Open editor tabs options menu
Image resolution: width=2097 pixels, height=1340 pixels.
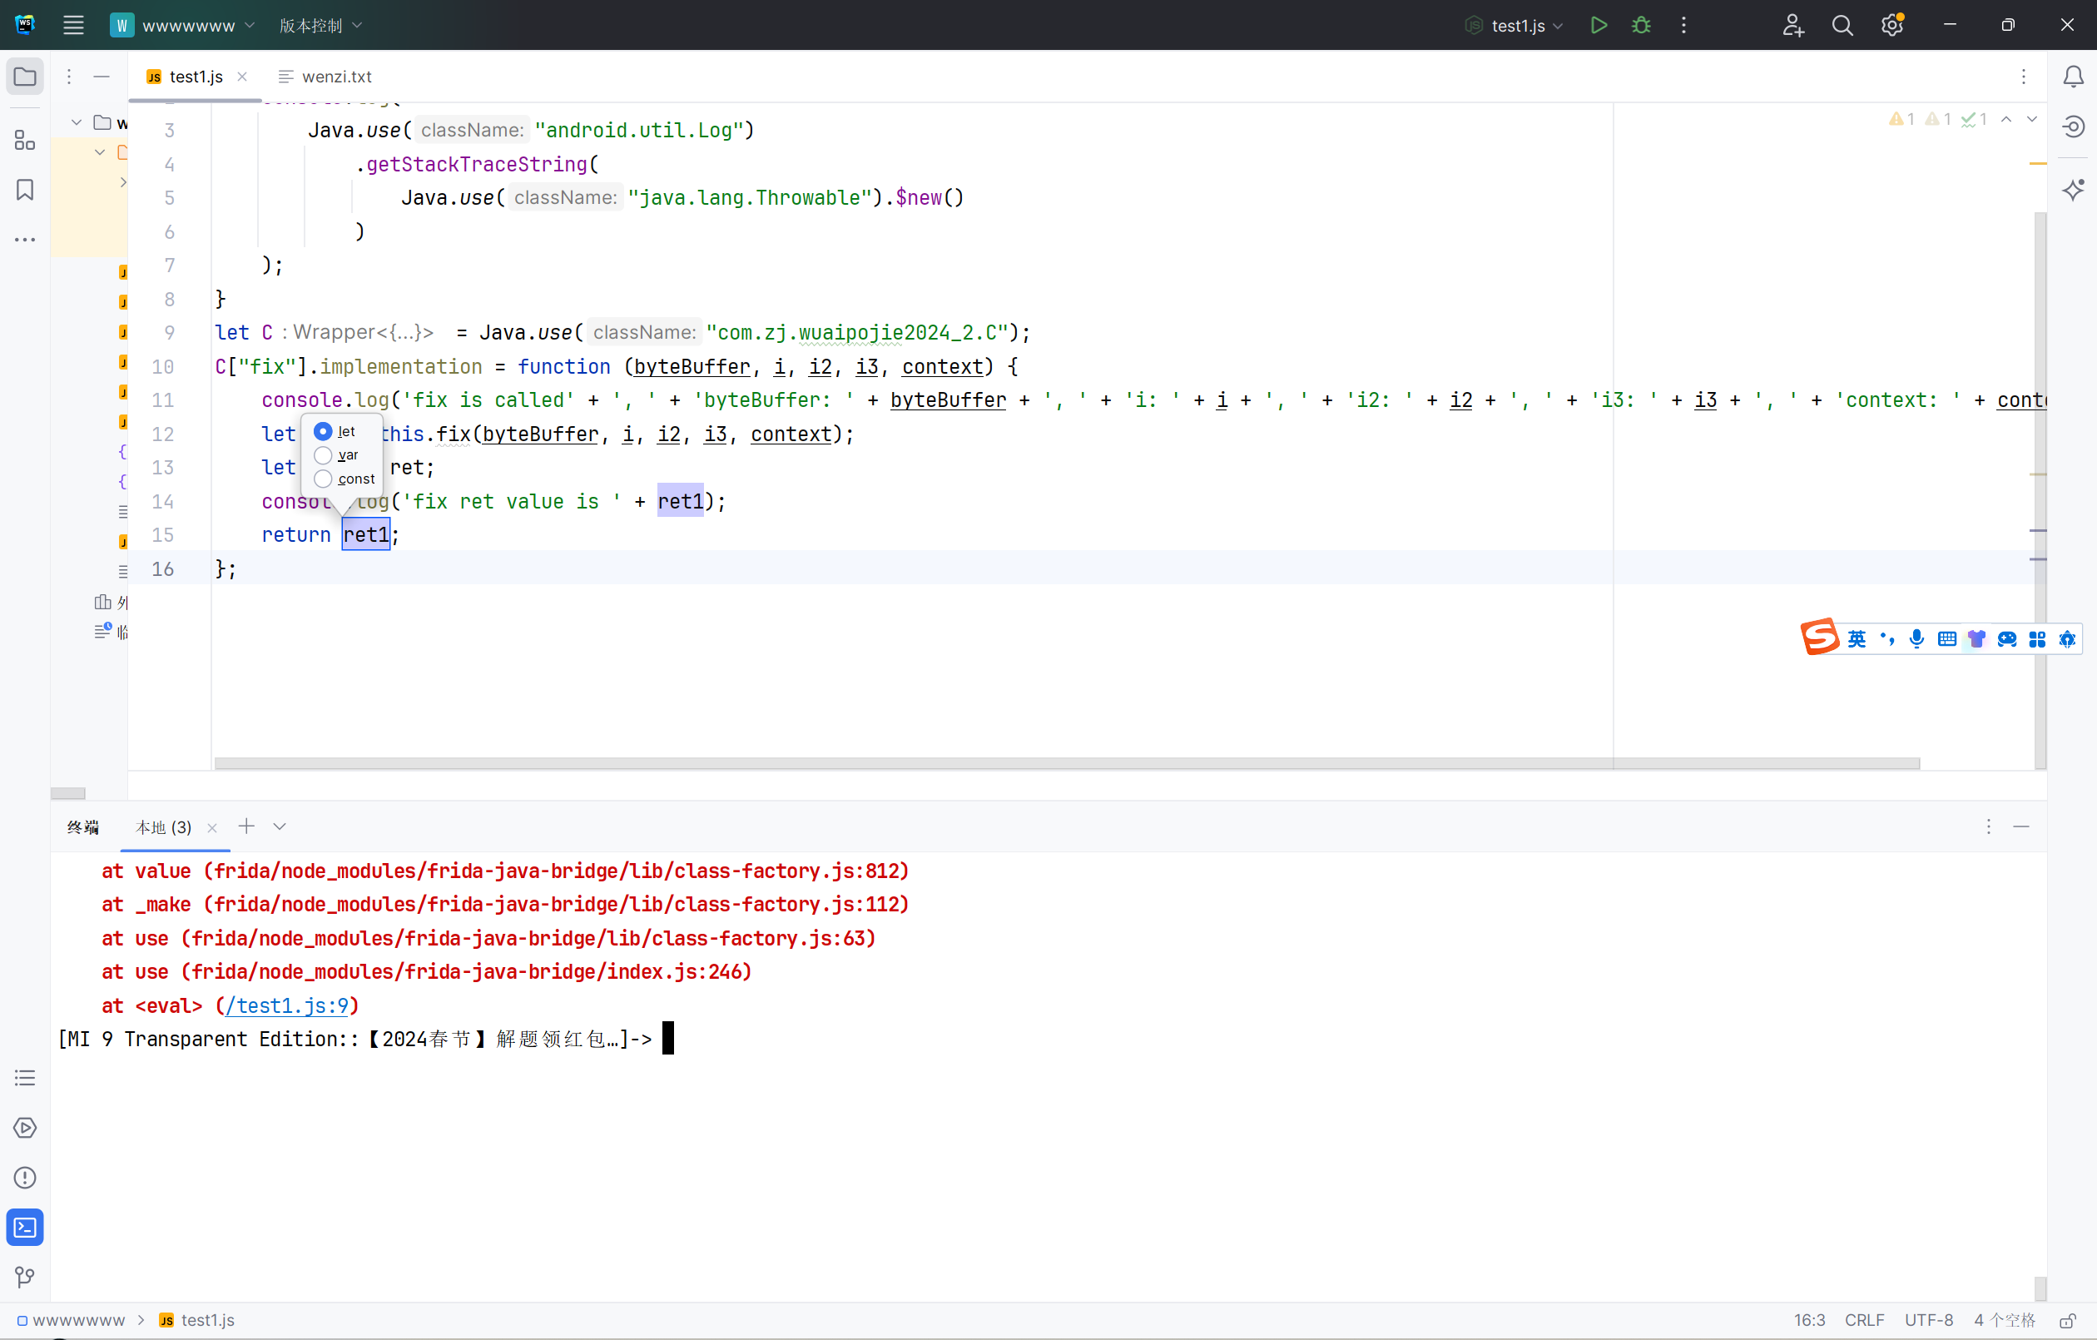click(x=2023, y=77)
